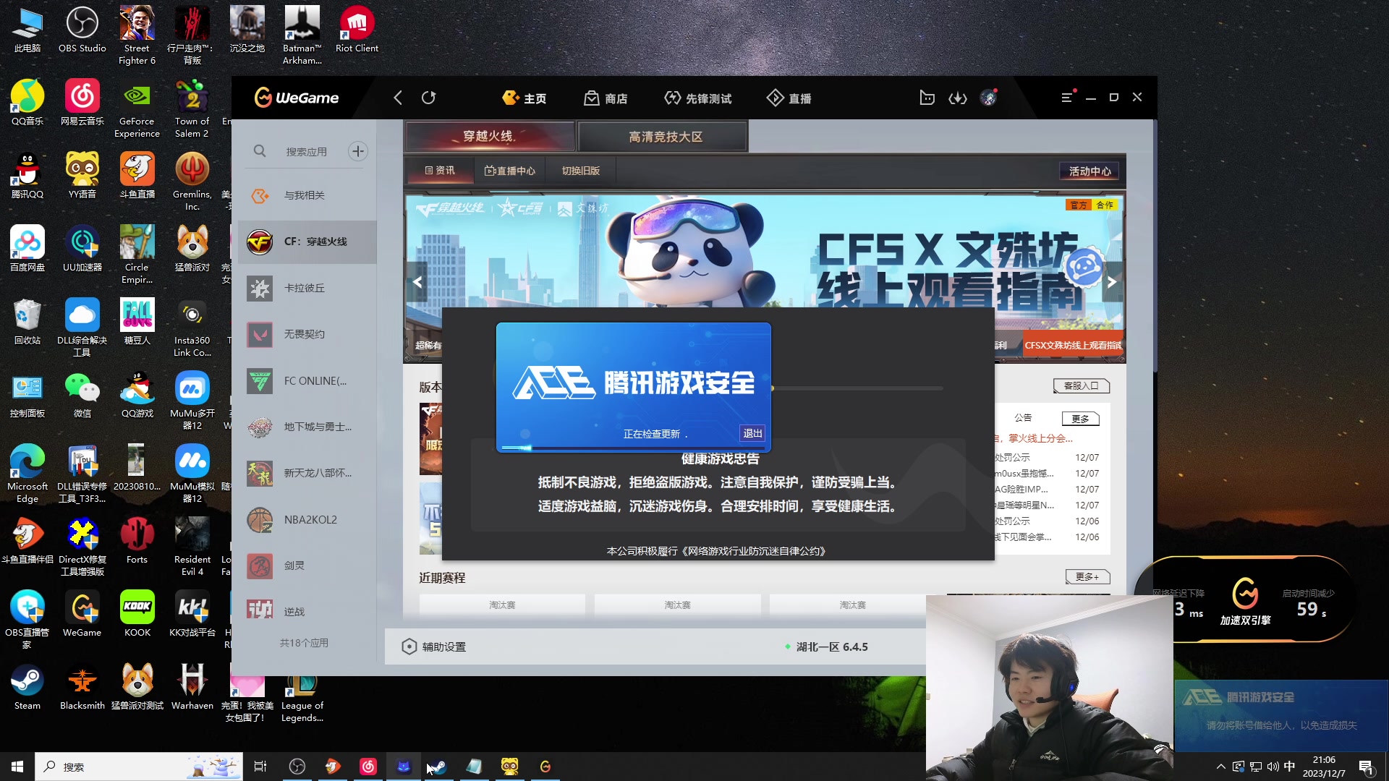Open OBS Studio desktop icon
The image size is (1389, 781).
[82, 30]
